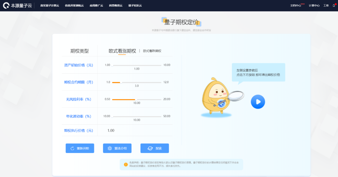
Task: Click the 期权合约期限 slider handle
Action: point(121,82)
